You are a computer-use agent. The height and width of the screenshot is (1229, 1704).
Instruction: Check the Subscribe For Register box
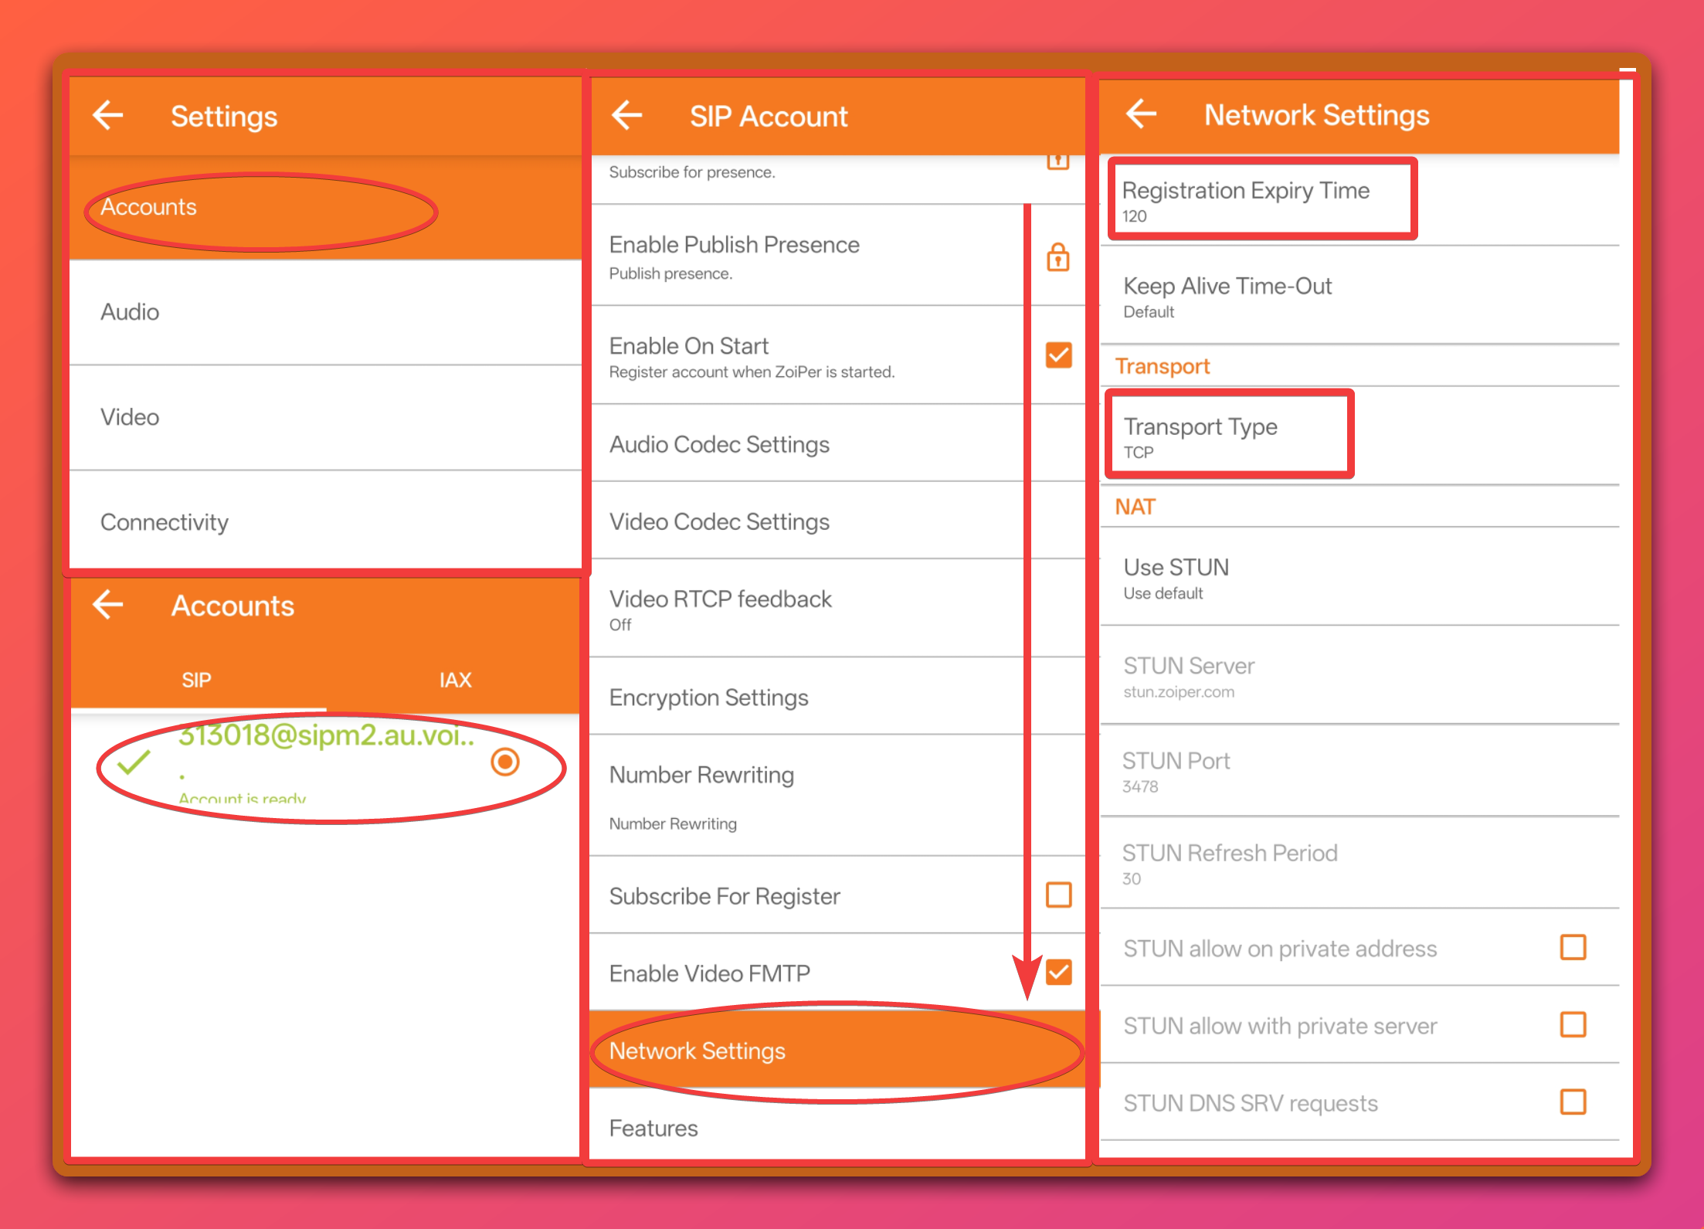coord(1058,895)
